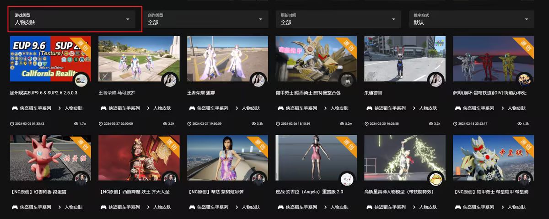Click the gamepad icon under 萨姆(崩坏·星穹铁道) card

[458, 108]
